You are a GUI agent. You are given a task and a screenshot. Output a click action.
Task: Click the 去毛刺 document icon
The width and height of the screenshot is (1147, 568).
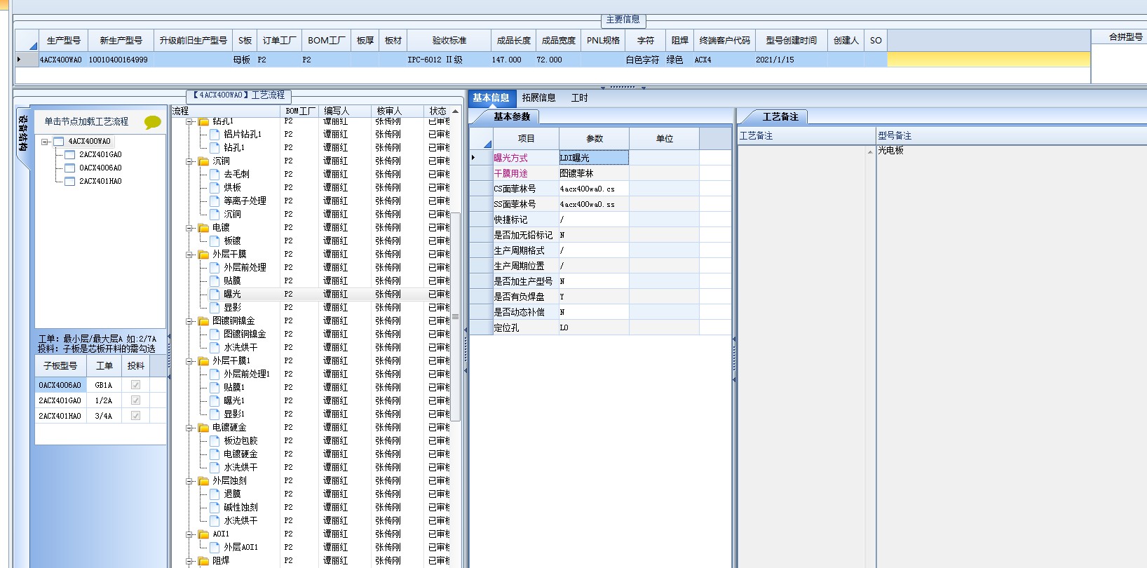pyautogui.click(x=215, y=174)
